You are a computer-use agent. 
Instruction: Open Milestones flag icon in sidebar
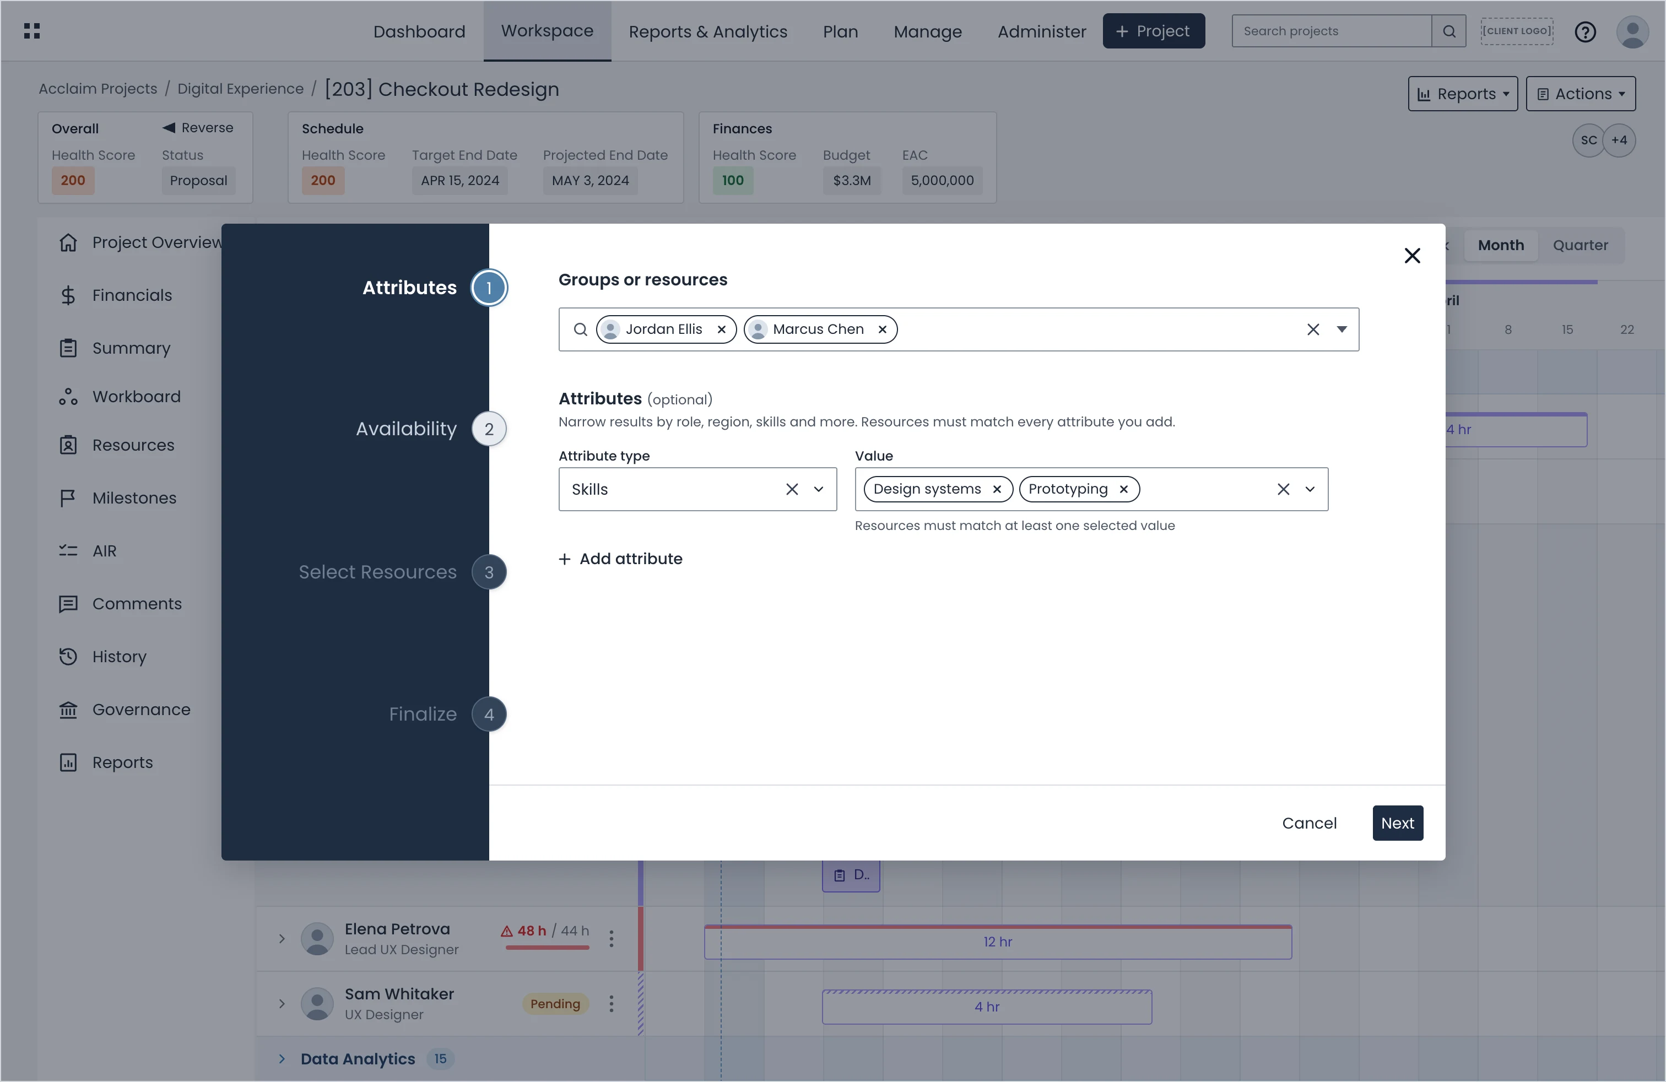[68, 499]
